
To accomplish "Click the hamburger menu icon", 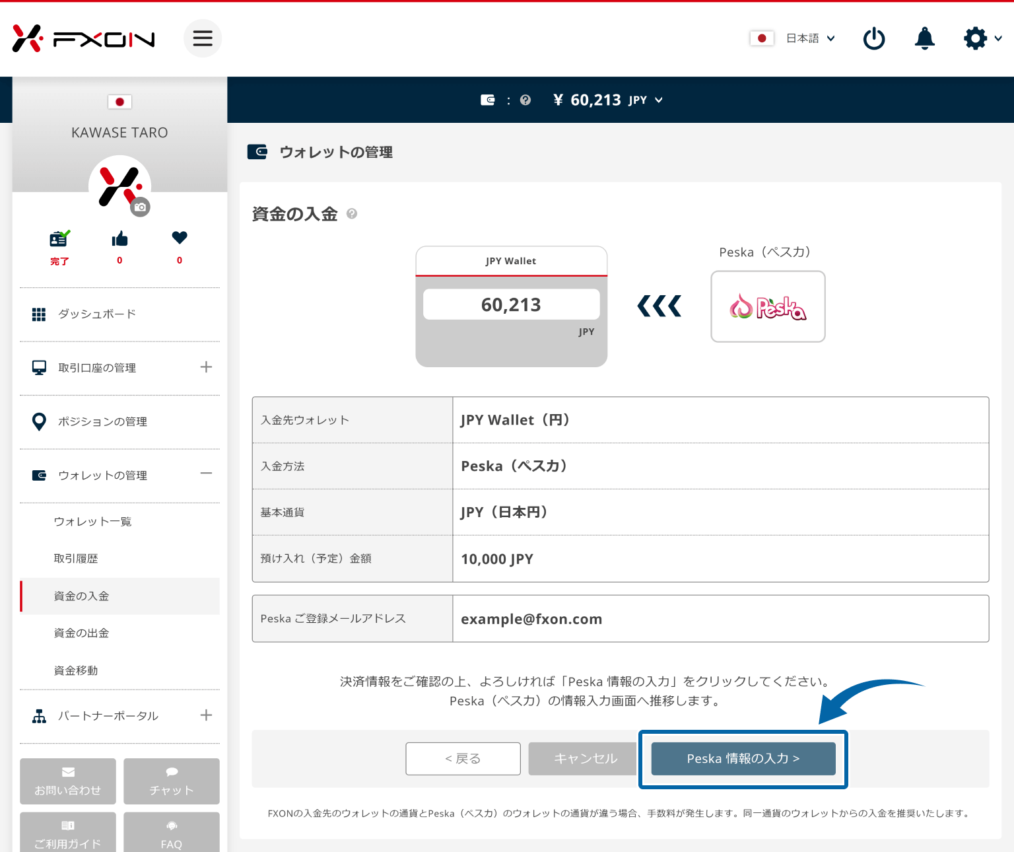I will click(203, 38).
